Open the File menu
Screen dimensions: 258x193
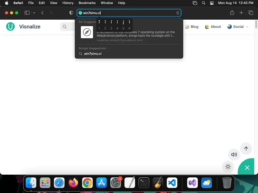(x=31, y=3)
